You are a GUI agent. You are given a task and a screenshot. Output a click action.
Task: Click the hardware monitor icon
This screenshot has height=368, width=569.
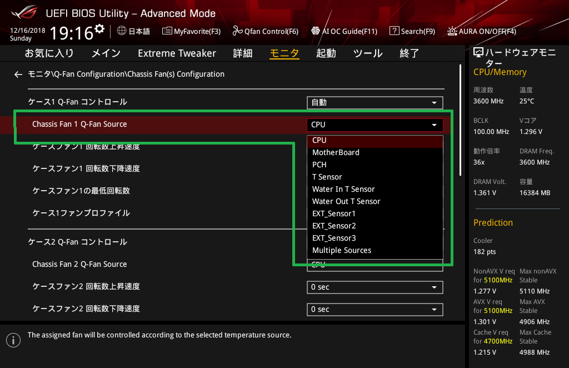click(x=478, y=53)
